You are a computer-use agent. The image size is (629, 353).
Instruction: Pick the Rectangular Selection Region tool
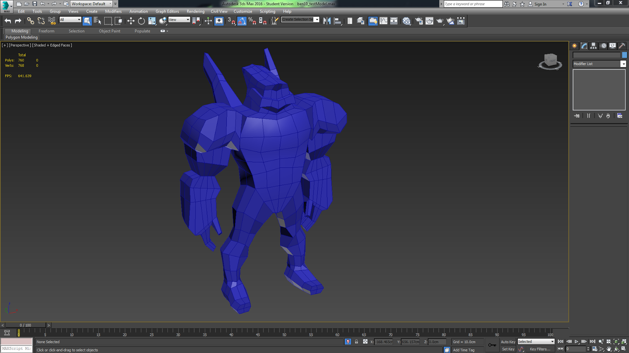[108, 21]
